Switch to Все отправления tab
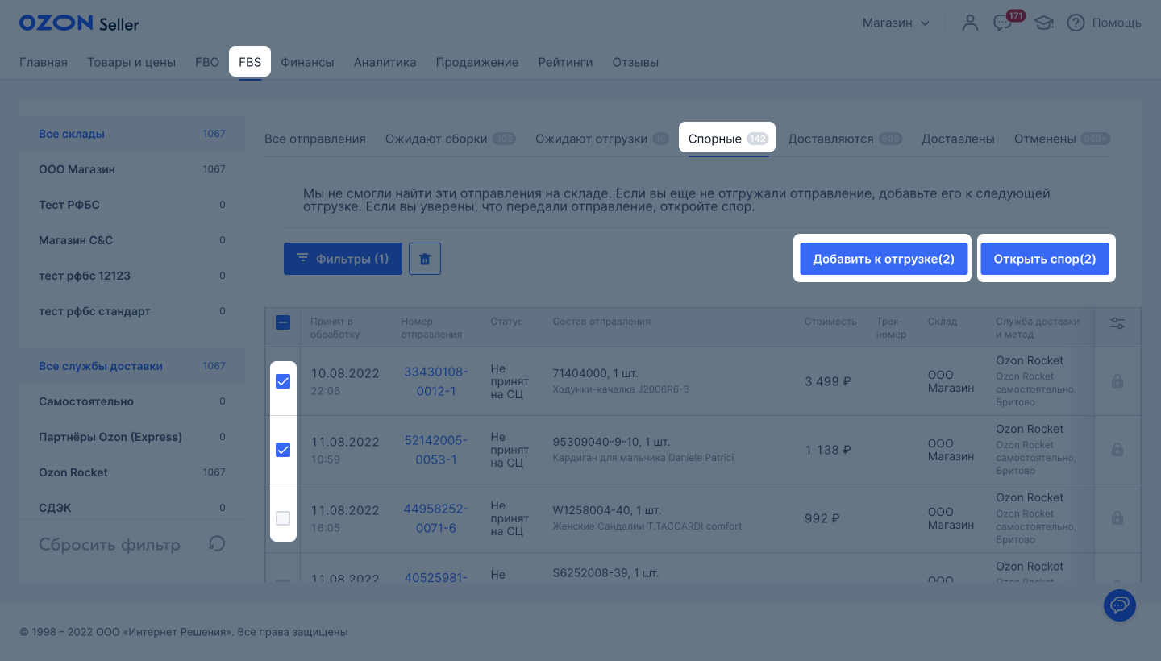This screenshot has height=661, width=1161. [315, 139]
